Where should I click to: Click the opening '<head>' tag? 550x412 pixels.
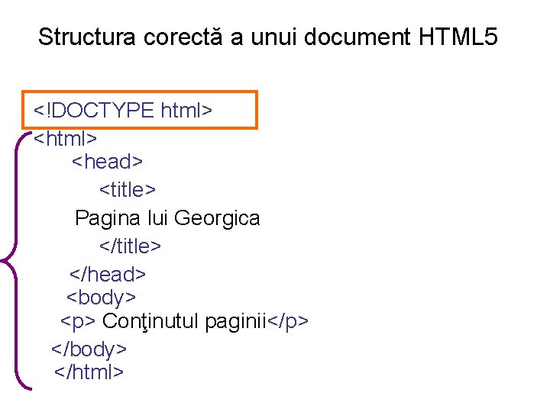[108, 162]
